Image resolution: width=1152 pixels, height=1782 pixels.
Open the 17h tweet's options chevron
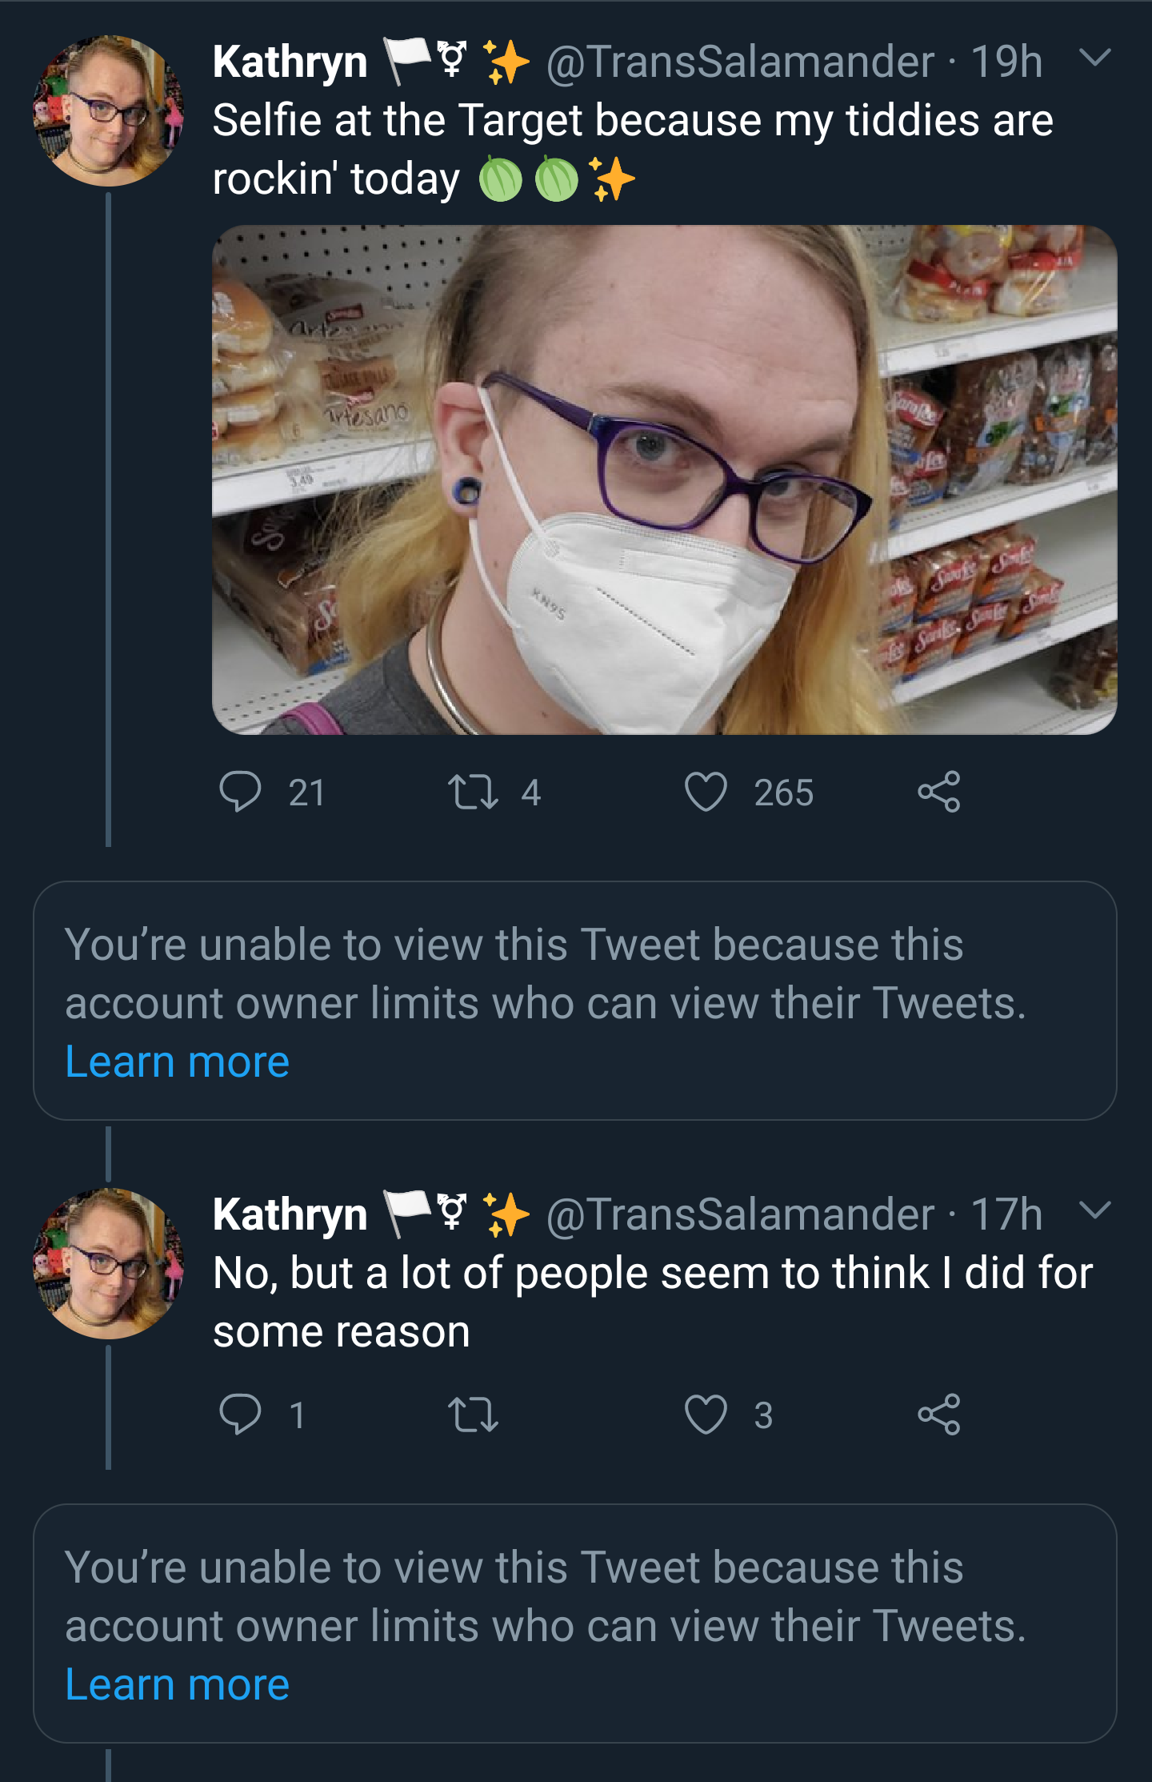pos(1094,1210)
